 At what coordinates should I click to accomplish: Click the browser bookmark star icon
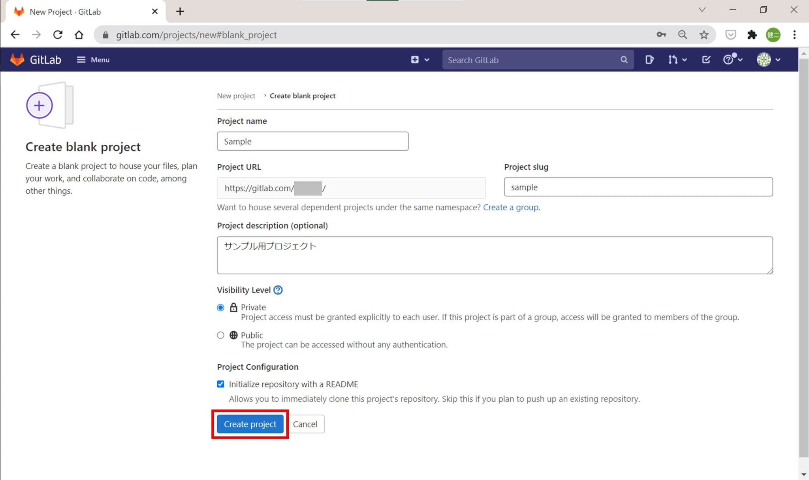703,35
